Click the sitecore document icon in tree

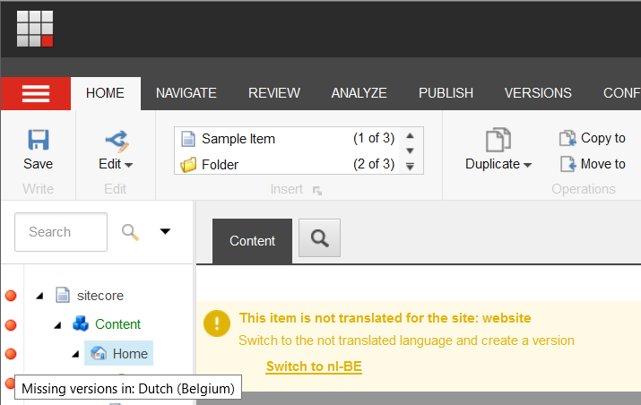[x=63, y=295]
